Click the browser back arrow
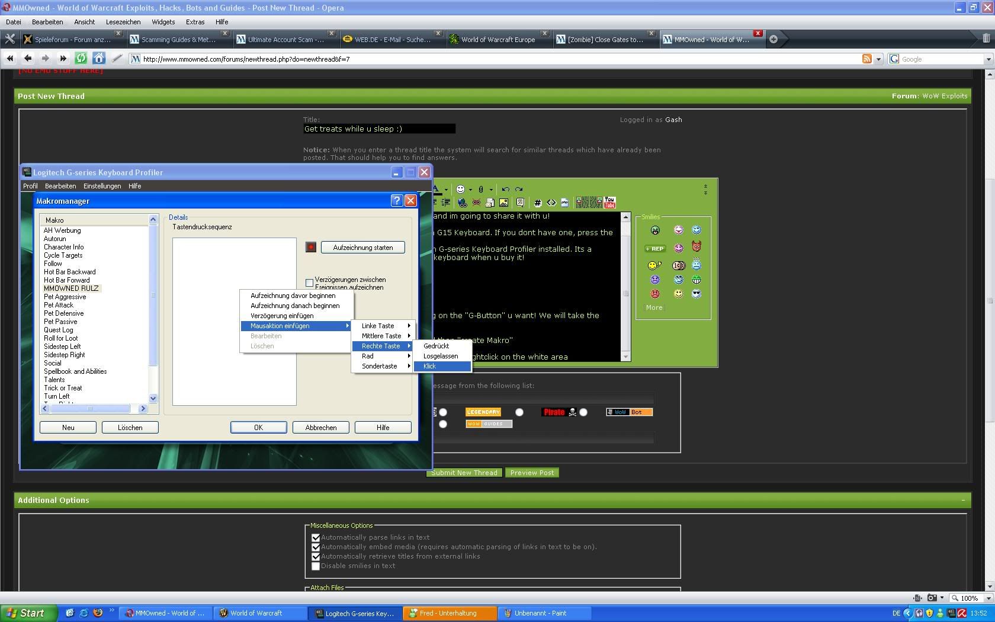Viewport: 995px width, 622px height. pos(28,58)
